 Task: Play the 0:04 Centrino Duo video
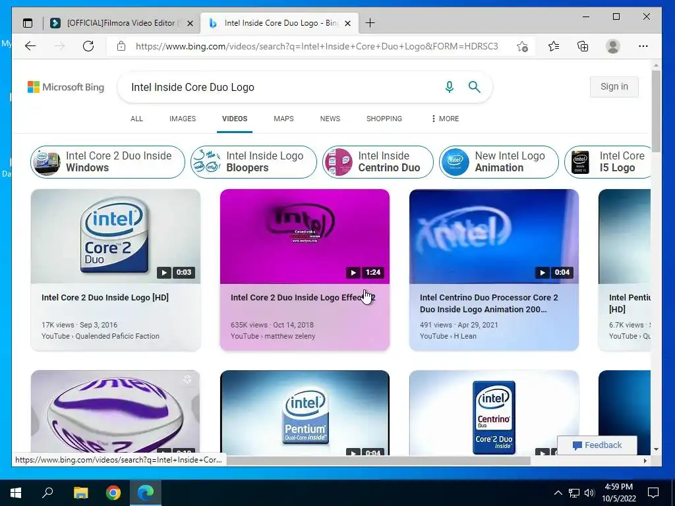click(x=494, y=237)
